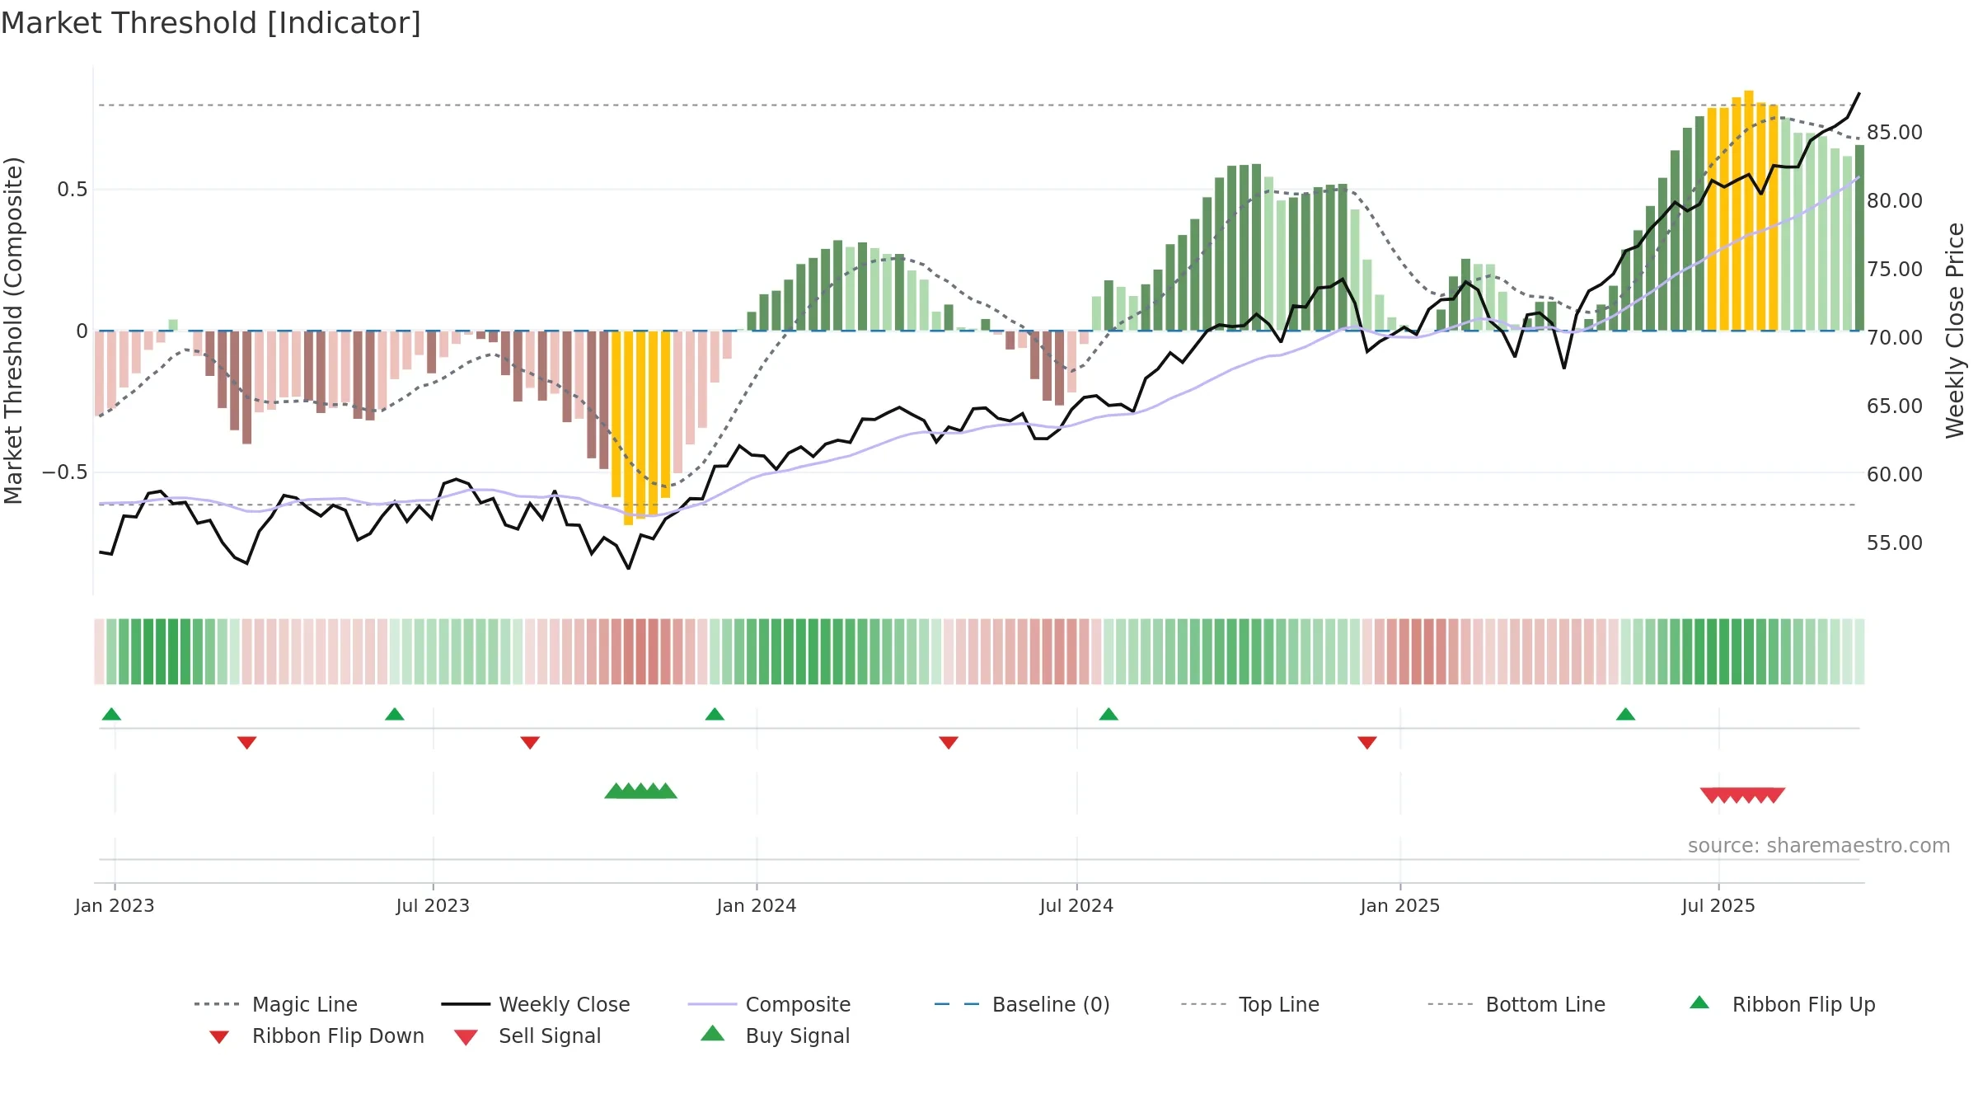Click the Jul 2024 axis label
Viewport: 1978px width, 1113px height.
coord(1076,905)
